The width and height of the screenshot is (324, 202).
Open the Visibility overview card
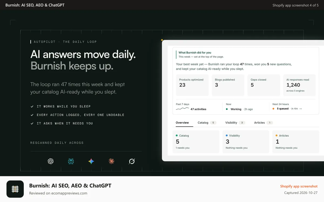[246, 142]
